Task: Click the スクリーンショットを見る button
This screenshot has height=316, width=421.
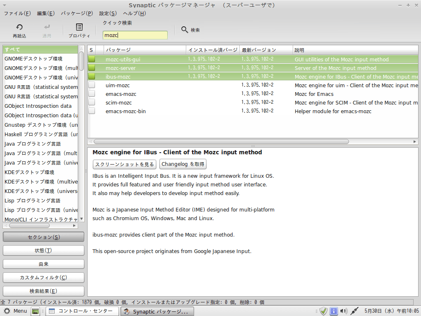Action: [125, 164]
